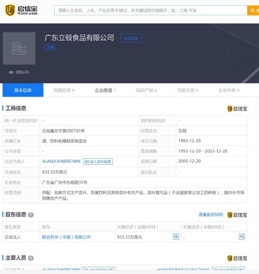The height and width of the screenshot is (274, 259).
Task: Click the eye icon beside the view count
Action: pos(11,72)
